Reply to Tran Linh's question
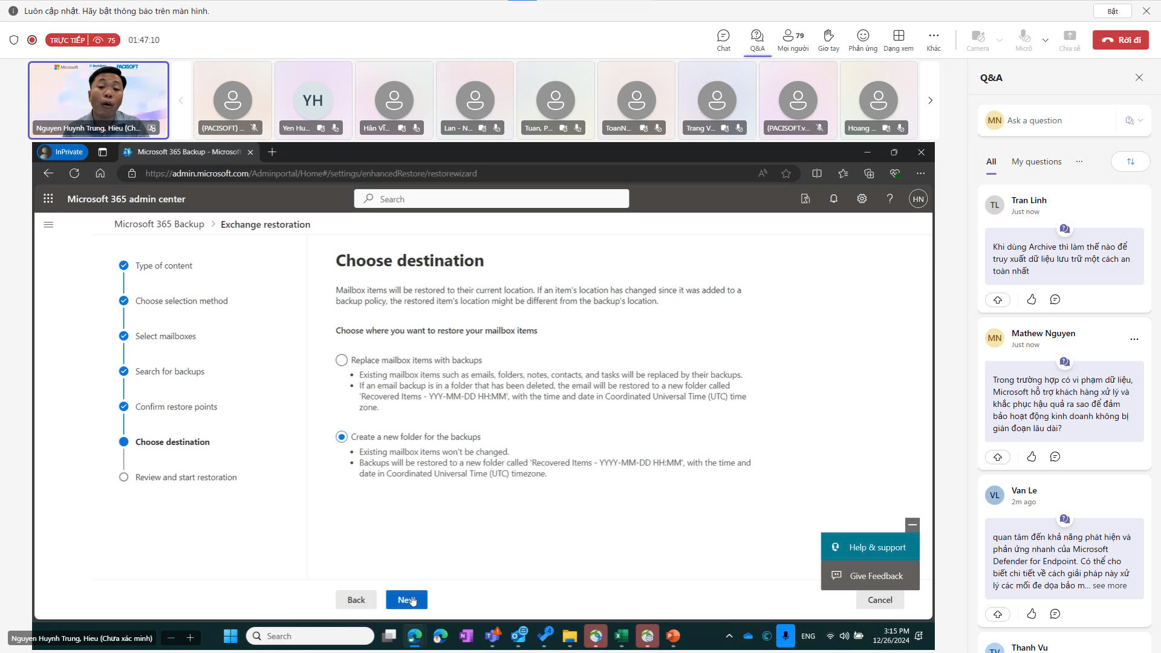Image resolution: width=1161 pixels, height=653 pixels. point(1055,300)
